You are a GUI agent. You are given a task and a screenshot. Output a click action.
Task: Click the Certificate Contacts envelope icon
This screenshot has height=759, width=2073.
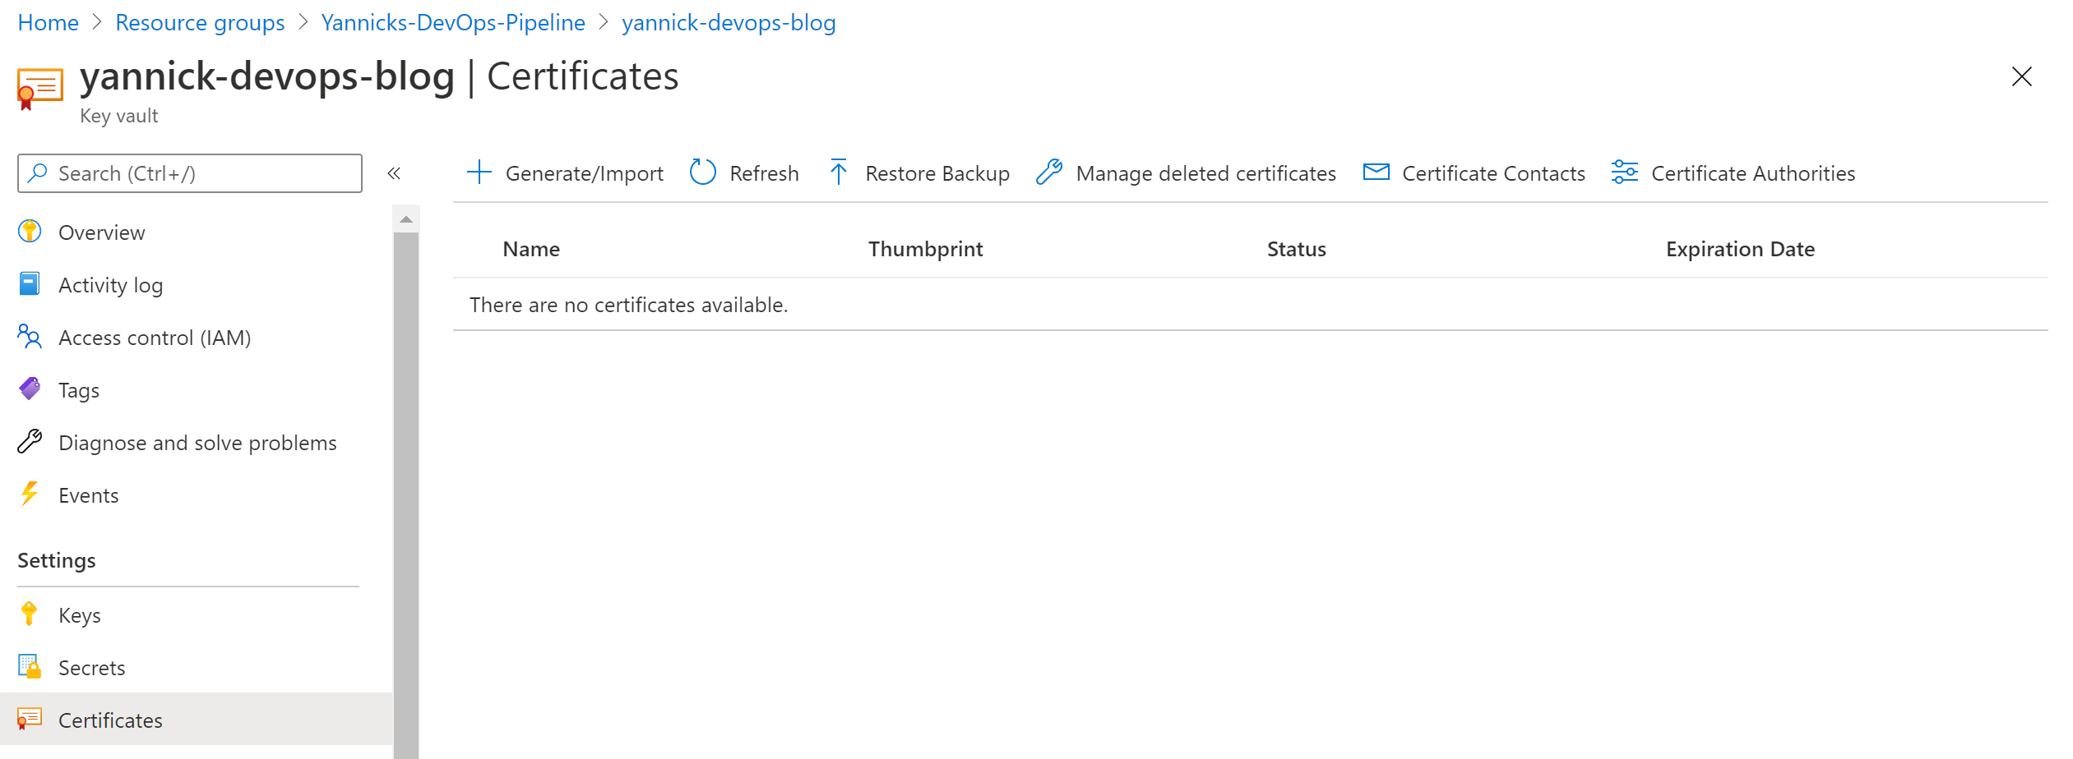coord(1377,172)
